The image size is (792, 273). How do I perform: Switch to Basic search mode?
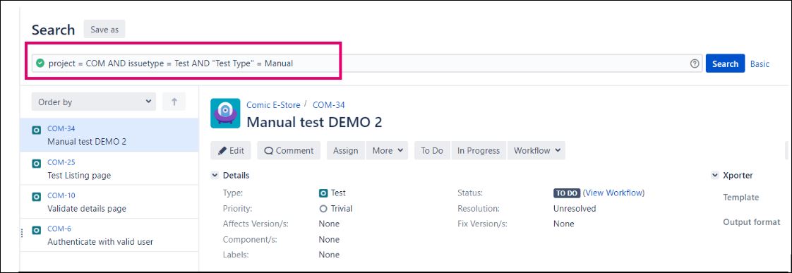coord(760,64)
